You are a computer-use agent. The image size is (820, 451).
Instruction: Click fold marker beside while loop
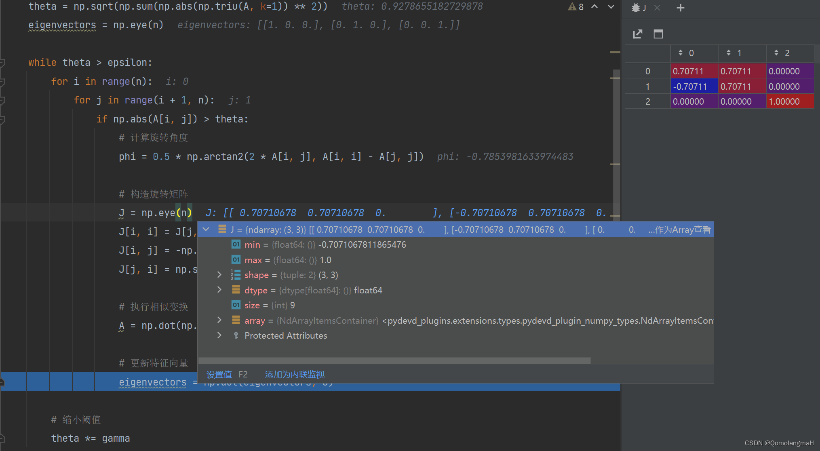(2, 63)
